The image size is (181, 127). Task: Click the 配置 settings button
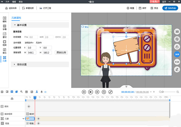point(130,8)
